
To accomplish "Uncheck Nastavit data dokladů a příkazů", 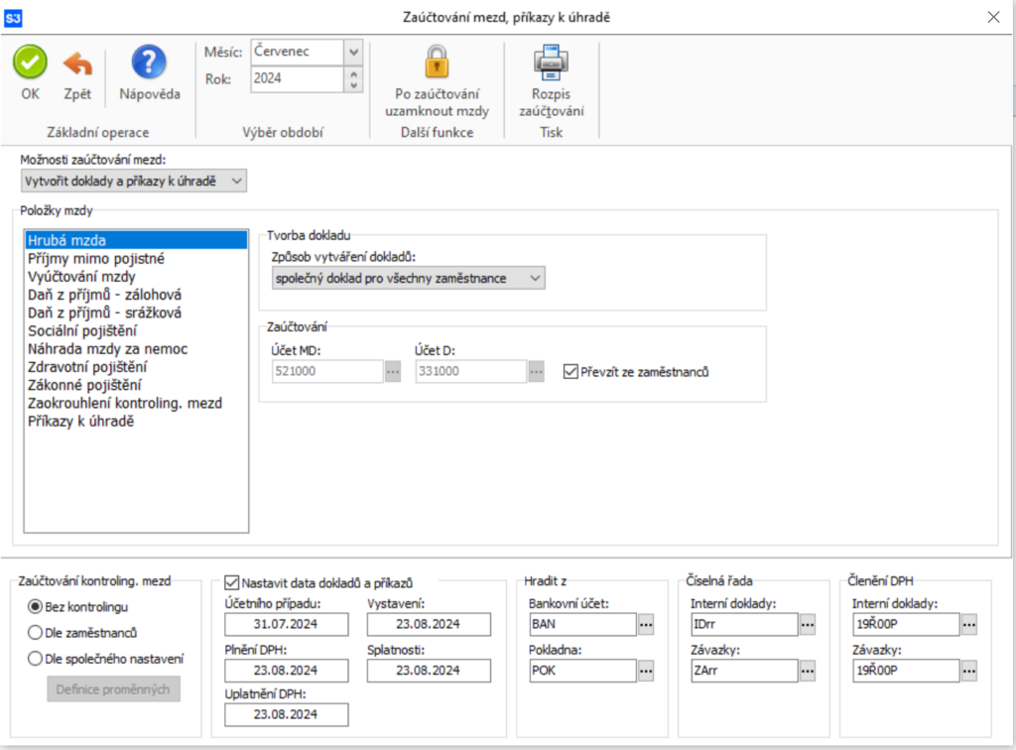I will pos(232,583).
